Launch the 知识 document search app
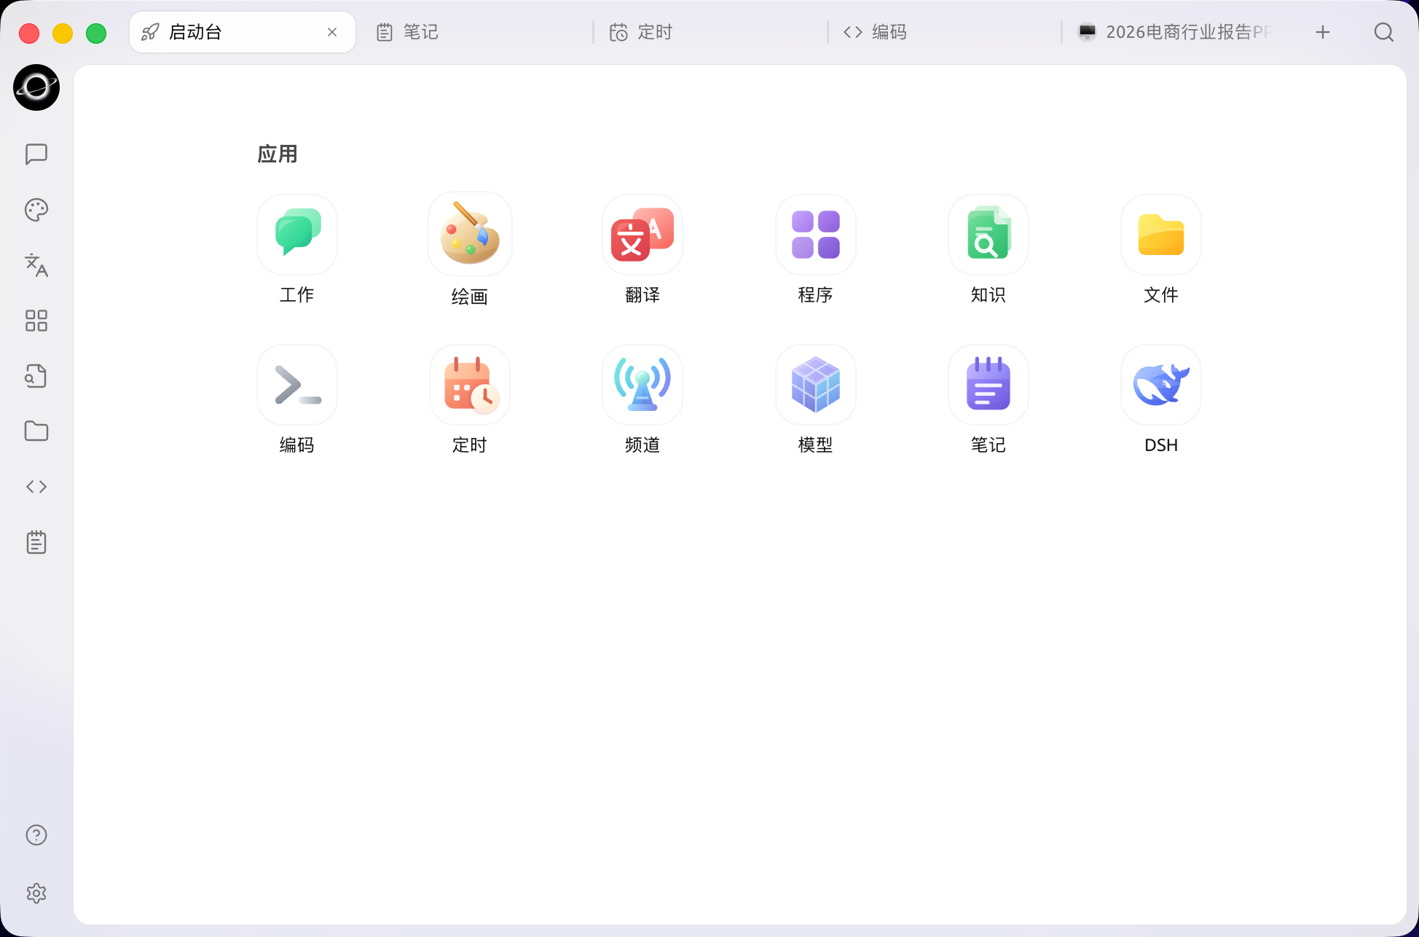Viewport: 1419px width, 937px height. click(988, 235)
